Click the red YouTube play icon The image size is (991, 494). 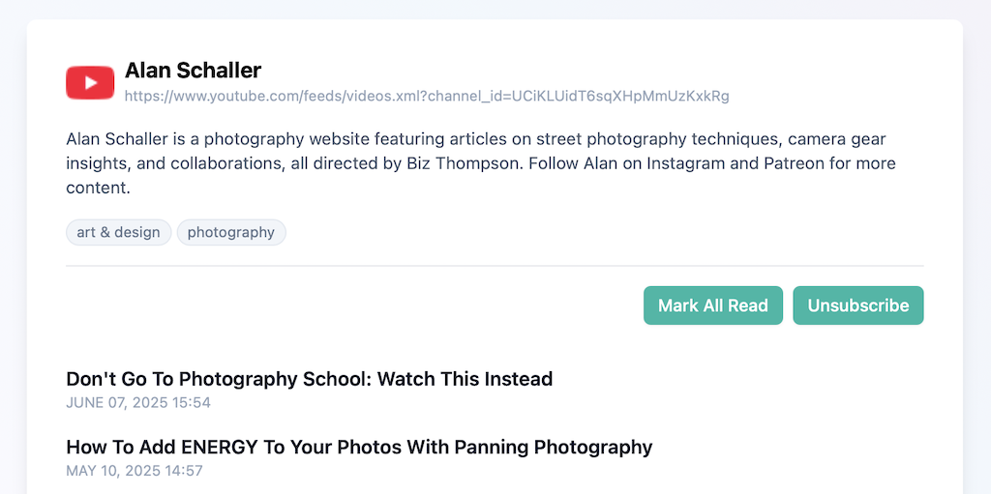90,83
